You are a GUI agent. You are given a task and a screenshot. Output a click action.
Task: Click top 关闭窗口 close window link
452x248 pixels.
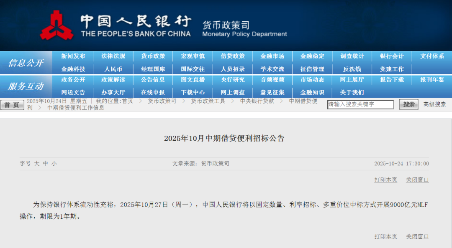tap(417, 180)
